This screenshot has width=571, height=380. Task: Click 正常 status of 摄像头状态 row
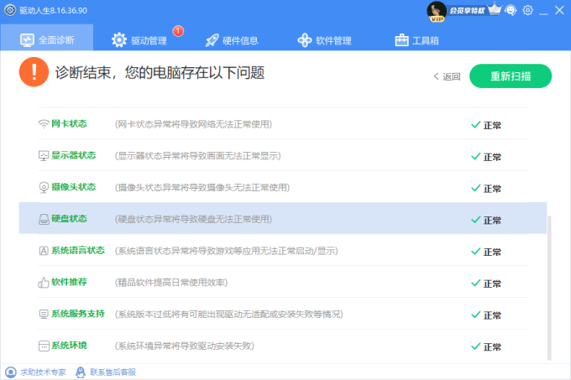point(486,189)
